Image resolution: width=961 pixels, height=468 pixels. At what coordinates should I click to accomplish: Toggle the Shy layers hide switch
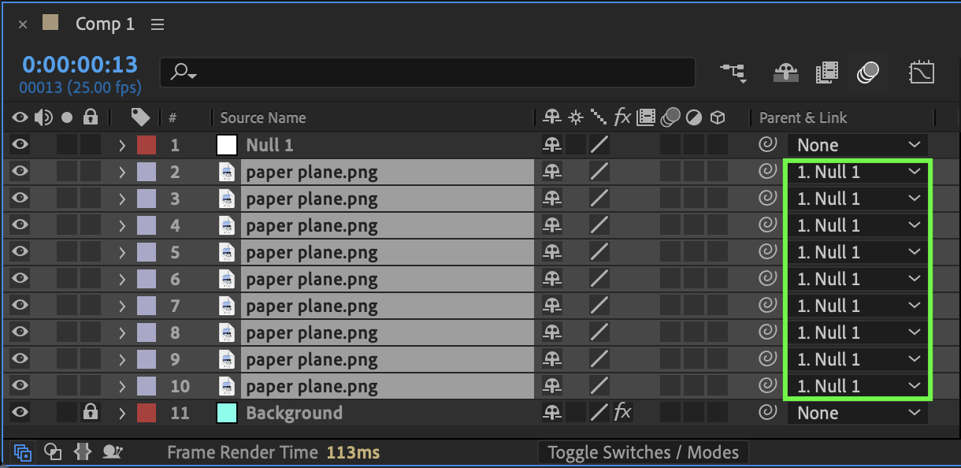(x=785, y=73)
